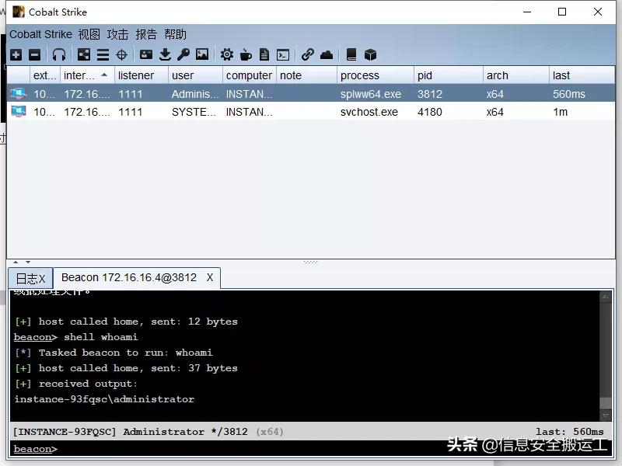The height and width of the screenshot is (466, 622).
Task: Open downloads with the download arrow icon
Action: [x=165, y=54]
